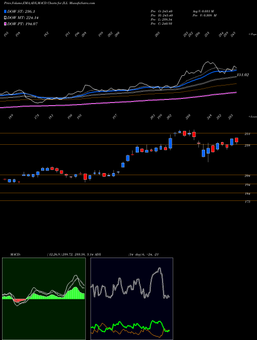Click the 'Pre O: 245.40' open value
The height and width of the screenshot is (340, 257).
click(x=161, y=11)
